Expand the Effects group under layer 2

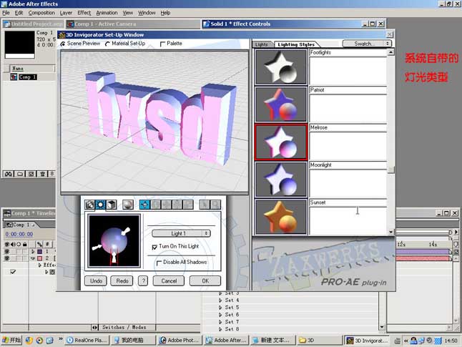[x=40, y=265]
